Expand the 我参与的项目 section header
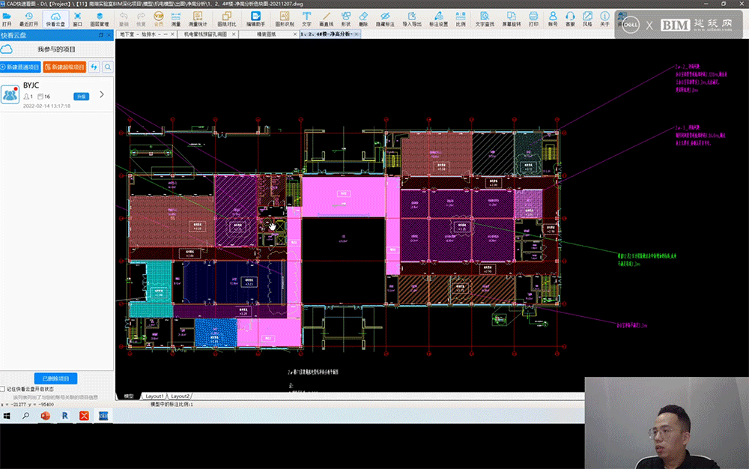Image resolution: width=749 pixels, height=469 pixels. [x=57, y=49]
